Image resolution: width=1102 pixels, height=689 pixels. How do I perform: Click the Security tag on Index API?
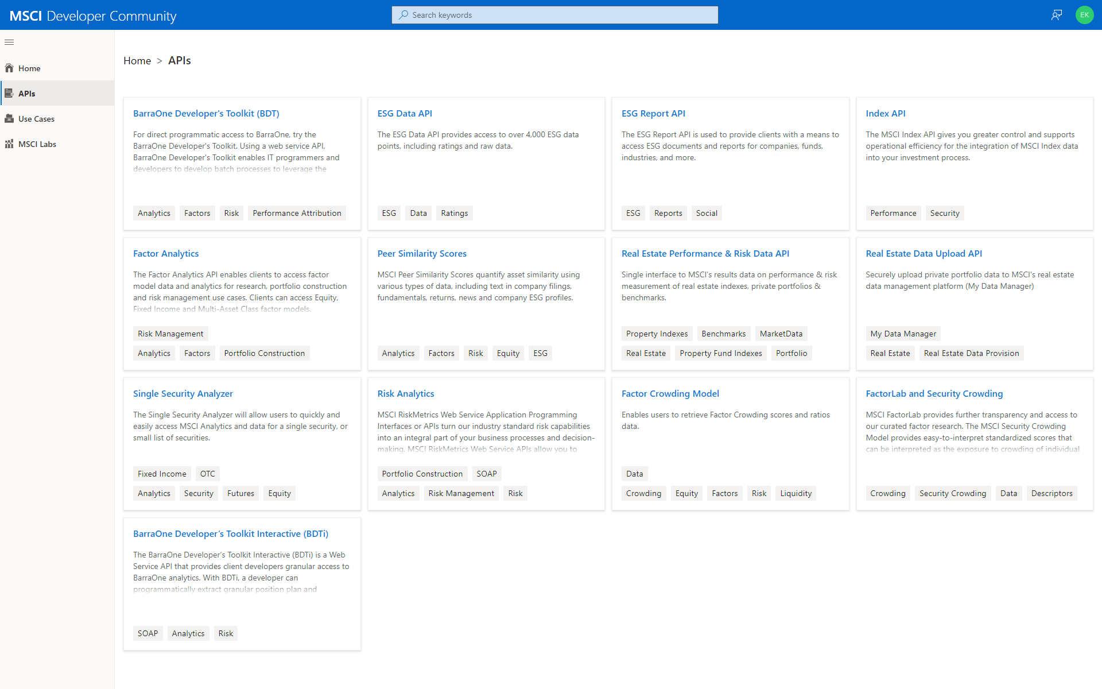945,213
